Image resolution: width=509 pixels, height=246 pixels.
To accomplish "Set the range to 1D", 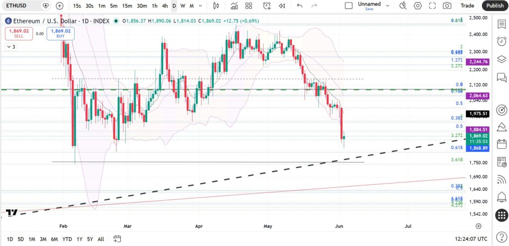I will point(10,239).
